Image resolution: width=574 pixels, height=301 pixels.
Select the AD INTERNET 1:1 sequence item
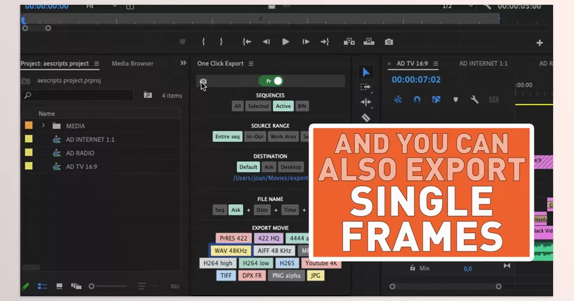click(x=90, y=139)
